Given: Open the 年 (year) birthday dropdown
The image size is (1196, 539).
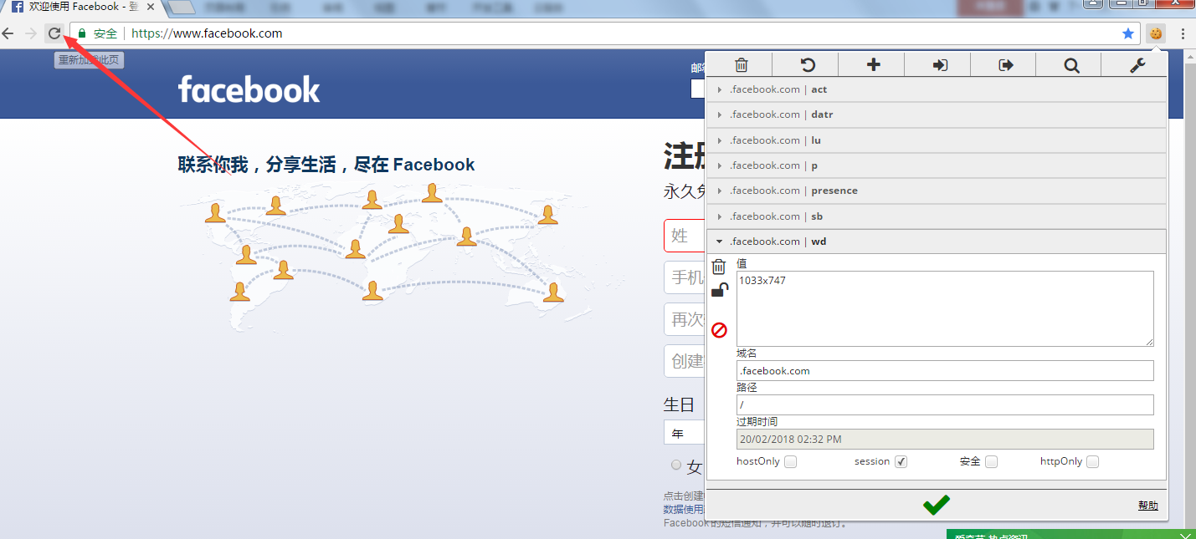Looking at the screenshot, I should 685,433.
